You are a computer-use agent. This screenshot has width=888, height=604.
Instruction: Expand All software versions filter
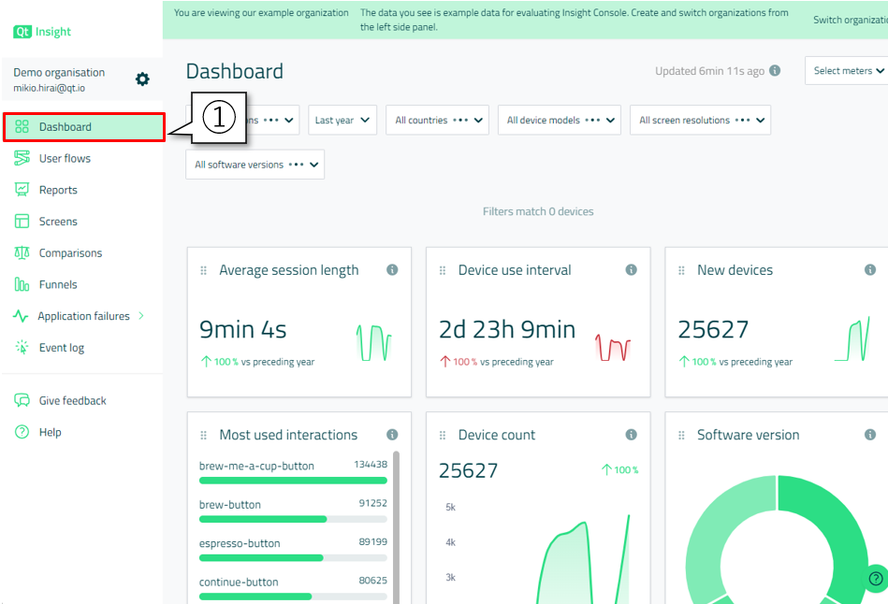coord(255,165)
